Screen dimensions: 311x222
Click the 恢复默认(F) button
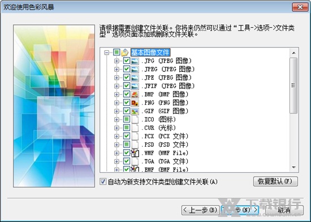(275, 181)
